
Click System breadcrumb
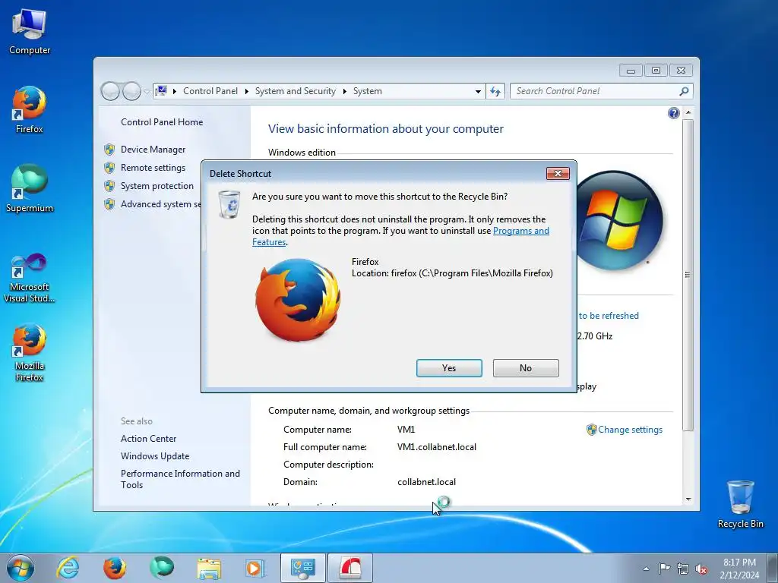tap(368, 91)
